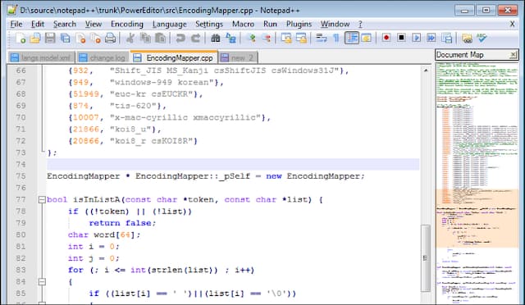Viewport: 525px width, 305px height.
Task: Click the Replace toolbar icon
Action: tap(231, 39)
